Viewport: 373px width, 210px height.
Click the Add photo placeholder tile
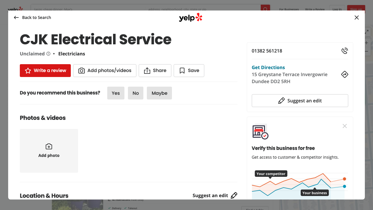(x=49, y=150)
